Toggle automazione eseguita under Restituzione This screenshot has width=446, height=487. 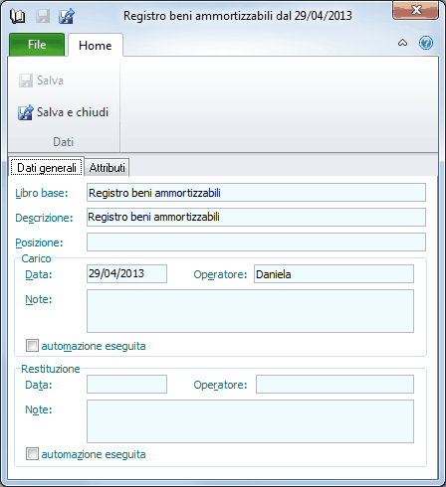click(x=32, y=454)
